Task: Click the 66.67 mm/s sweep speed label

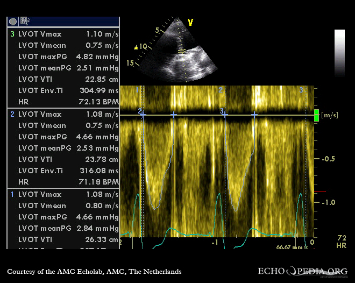Action: coord(292,247)
